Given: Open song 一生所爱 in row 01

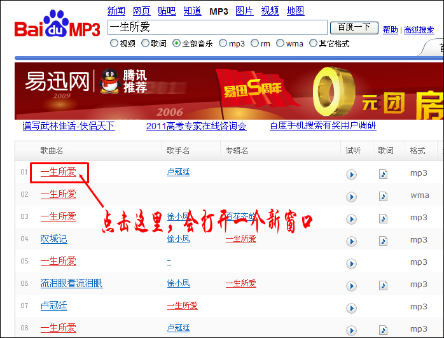Looking at the screenshot, I should [x=59, y=172].
